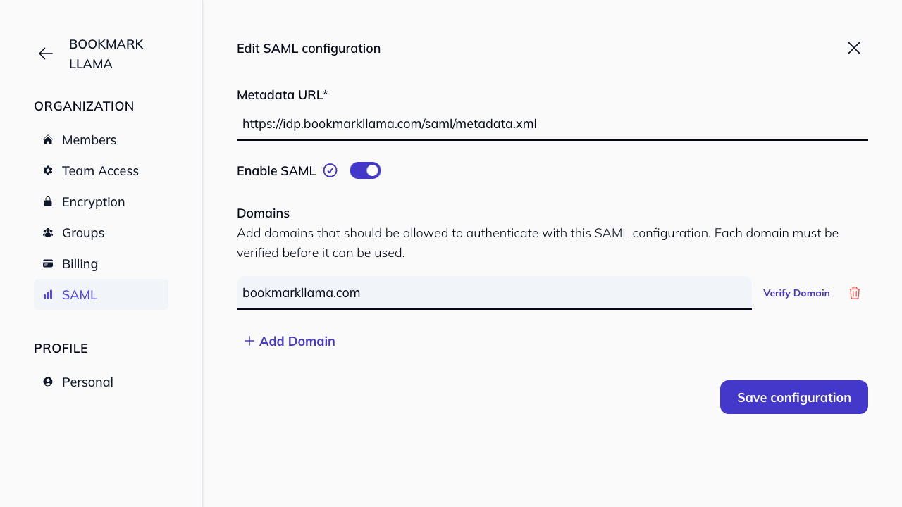902x507 pixels.
Task: Click the Verify Domain link
Action: (796, 293)
